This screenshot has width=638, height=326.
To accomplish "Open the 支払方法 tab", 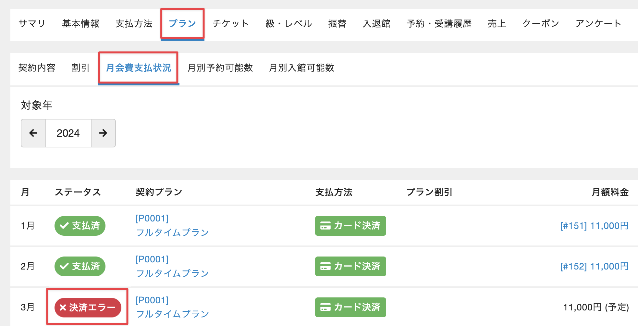I will [134, 24].
